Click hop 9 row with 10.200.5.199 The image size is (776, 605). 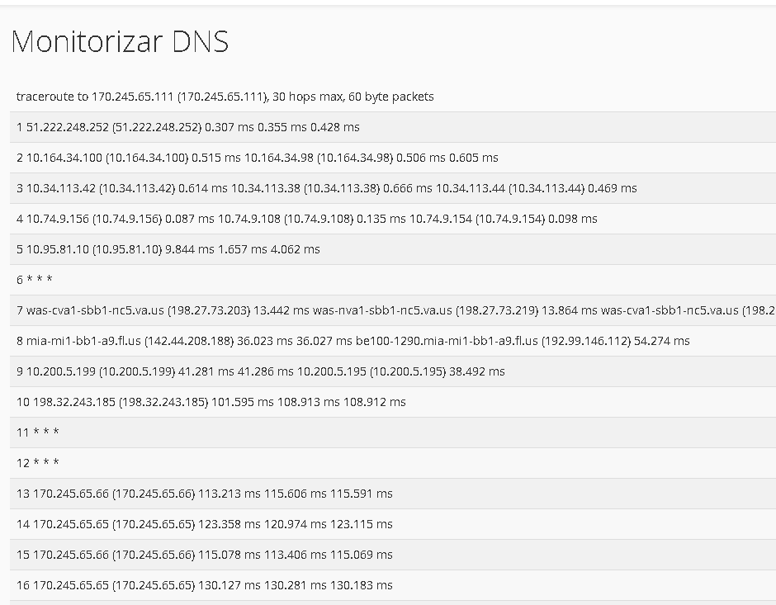tap(393, 371)
